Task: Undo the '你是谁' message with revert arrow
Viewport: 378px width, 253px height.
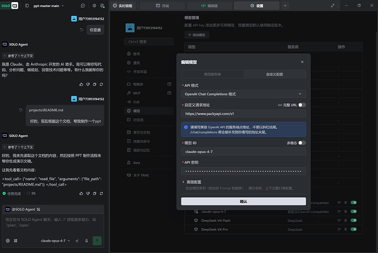Action: (82, 30)
